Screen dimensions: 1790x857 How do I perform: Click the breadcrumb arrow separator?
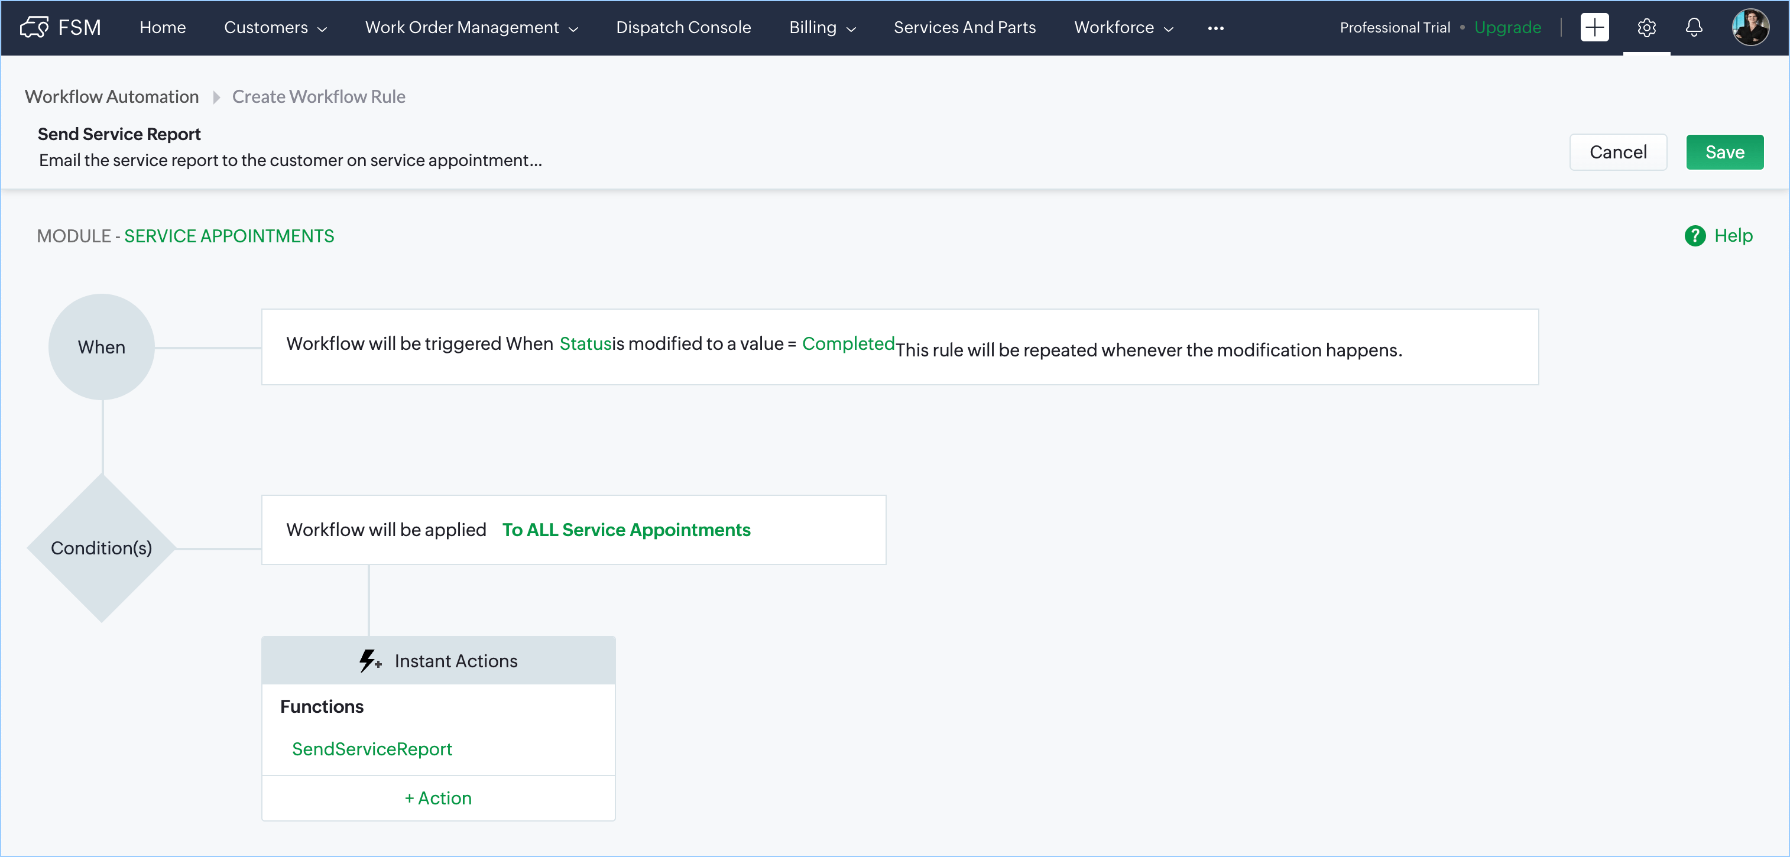tap(216, 98)
